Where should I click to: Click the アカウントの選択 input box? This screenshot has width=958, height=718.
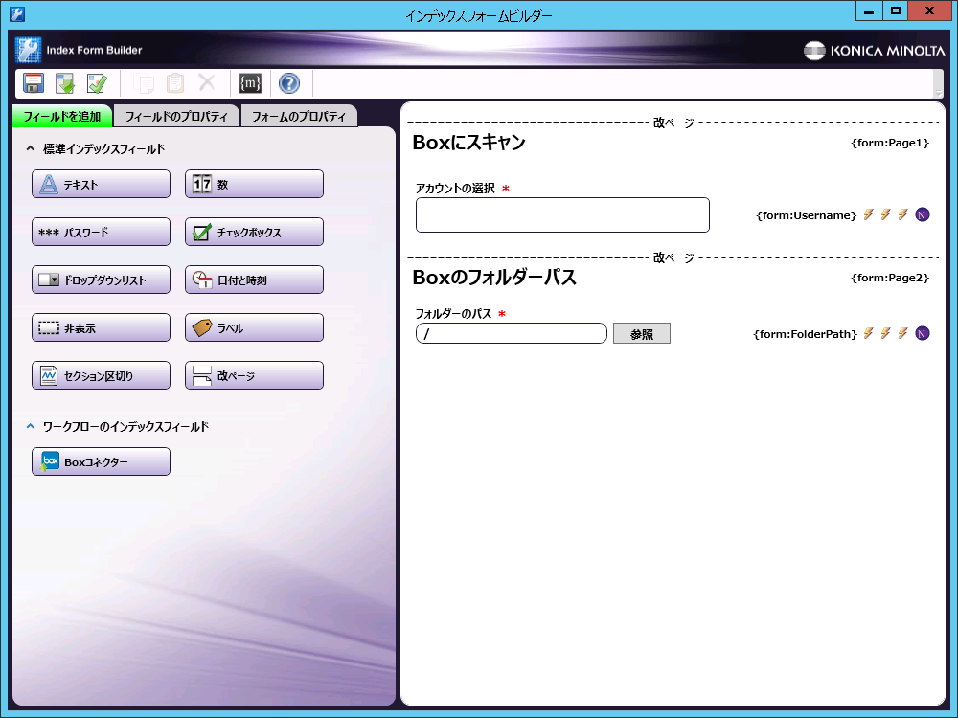562,214
